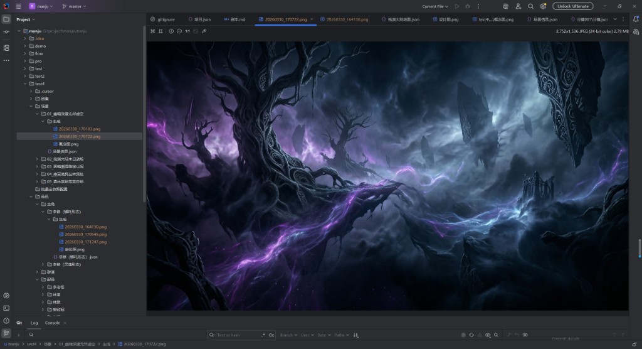
Task: Open the Notifications bell panel
Action: tap(635, 19)
